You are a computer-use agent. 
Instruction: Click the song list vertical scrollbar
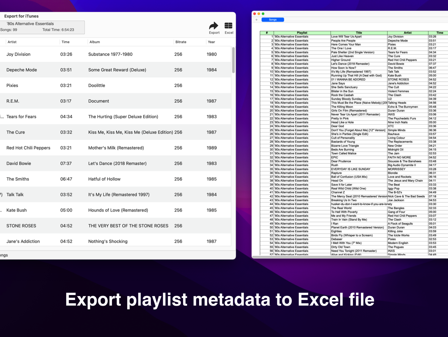[233, 60]
